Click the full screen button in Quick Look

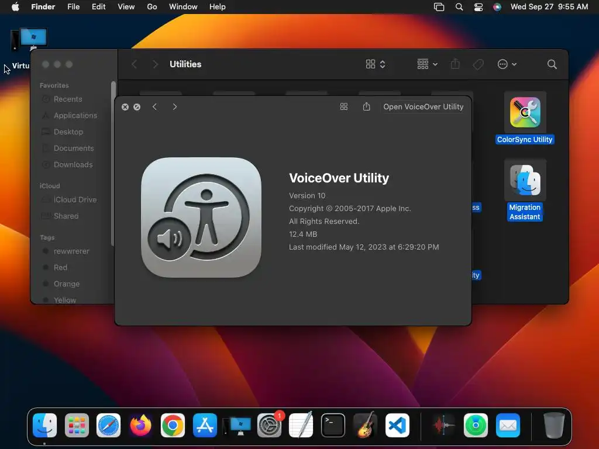coord(137,107)
